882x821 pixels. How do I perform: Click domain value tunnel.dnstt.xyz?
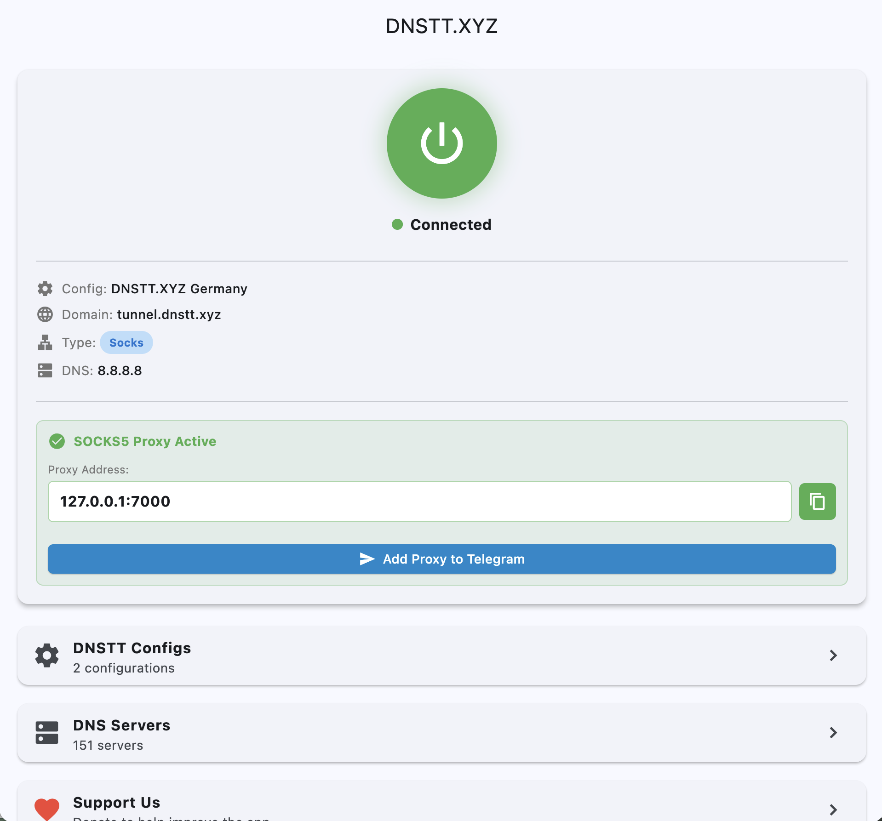(x=169, y=314)
